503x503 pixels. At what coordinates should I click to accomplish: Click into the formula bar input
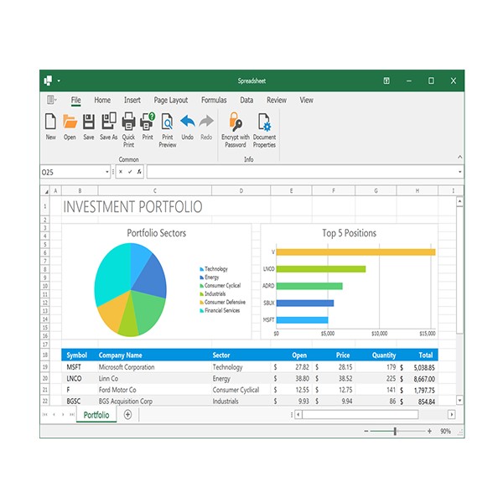click(302, 172)
